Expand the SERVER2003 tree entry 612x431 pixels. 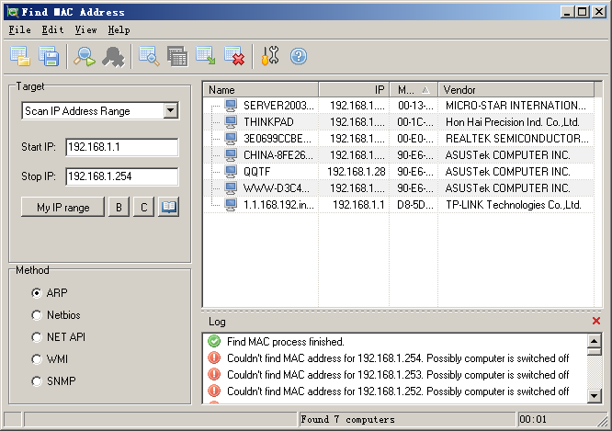[x=215, y=106]
